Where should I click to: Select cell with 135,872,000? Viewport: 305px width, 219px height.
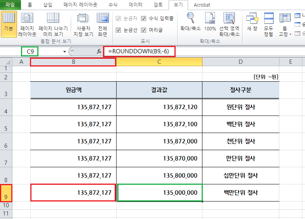tap(159, 142)
